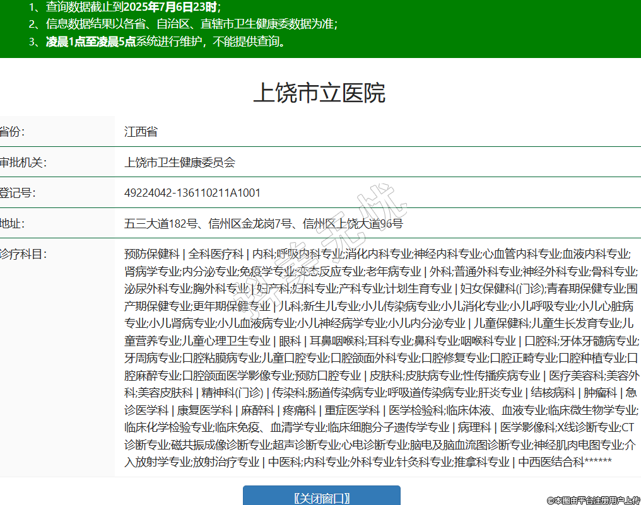This screenshot has width=641, height=505.
Task: Click the 本图由平台注册用户上传 watermark
Action: [593, 499]
